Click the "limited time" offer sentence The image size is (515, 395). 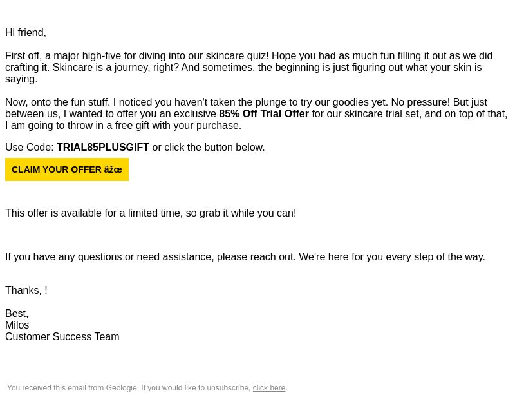(x=151, y=213)
